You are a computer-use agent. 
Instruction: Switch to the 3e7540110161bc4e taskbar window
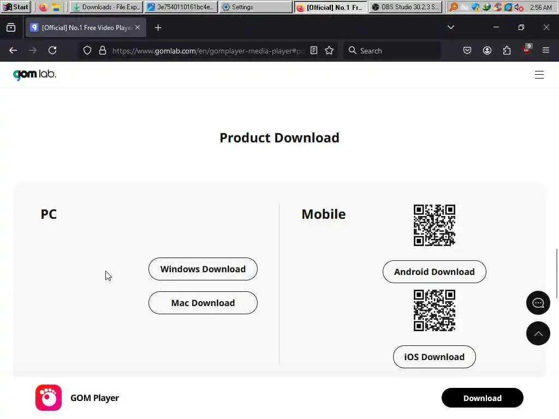click(181, 7)
